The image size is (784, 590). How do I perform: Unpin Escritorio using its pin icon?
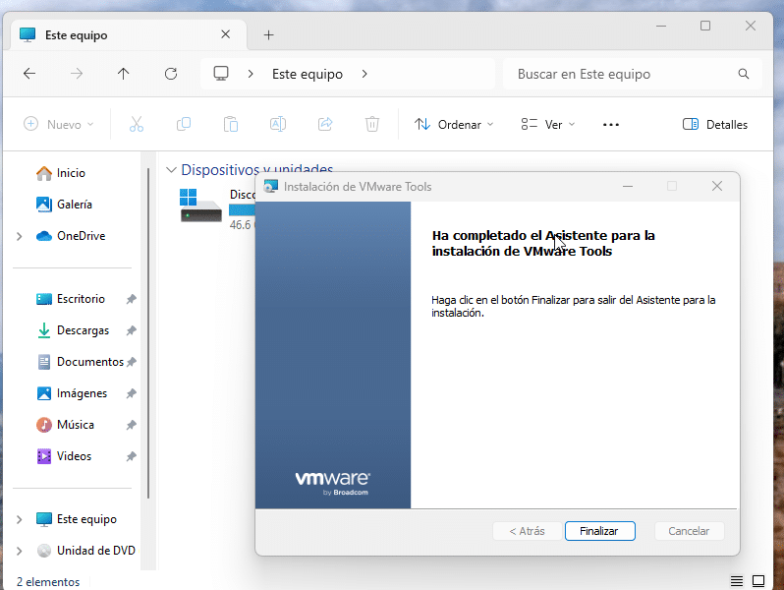pos(131,299)
